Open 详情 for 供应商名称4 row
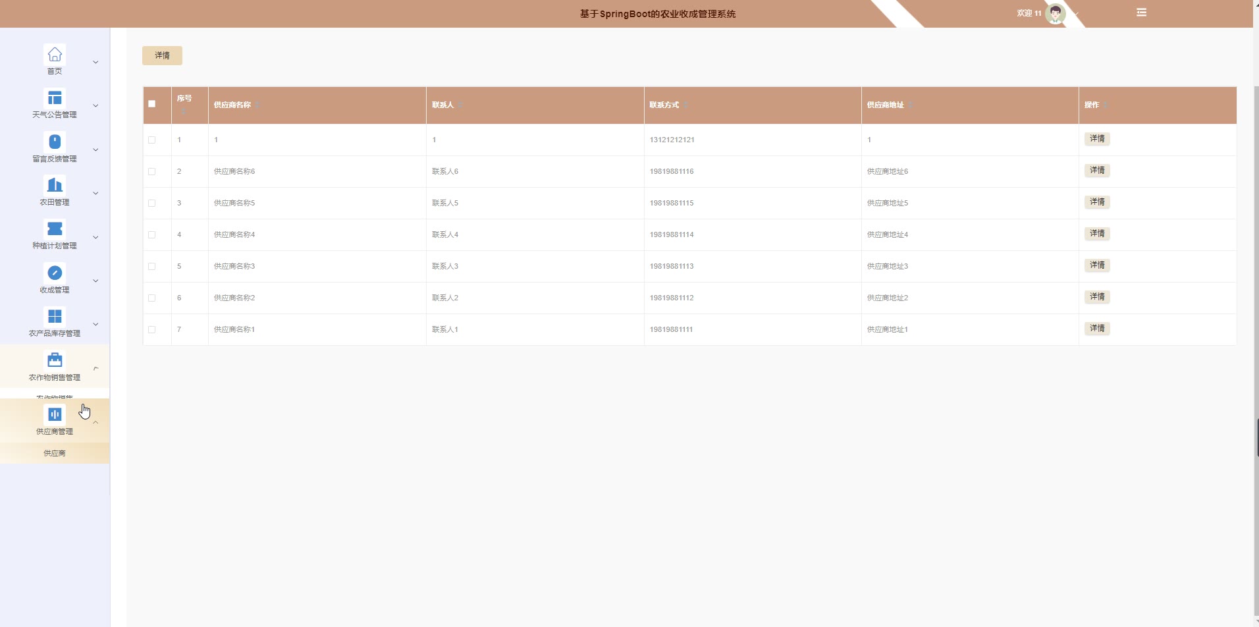 1097,233
